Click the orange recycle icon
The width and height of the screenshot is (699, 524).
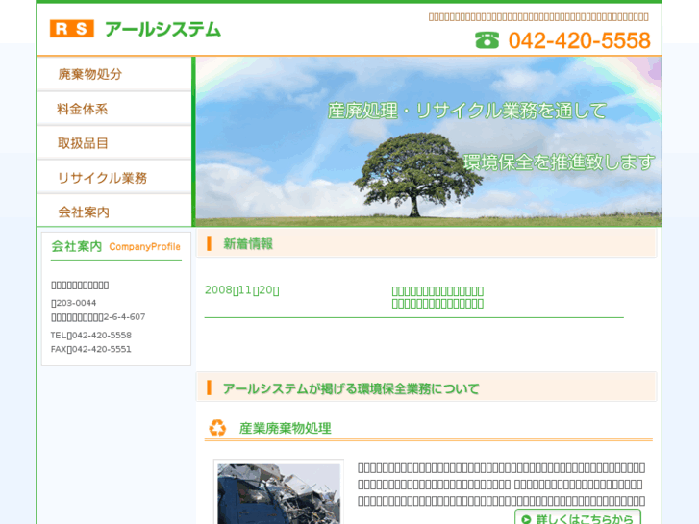click(x=217, y=428)
